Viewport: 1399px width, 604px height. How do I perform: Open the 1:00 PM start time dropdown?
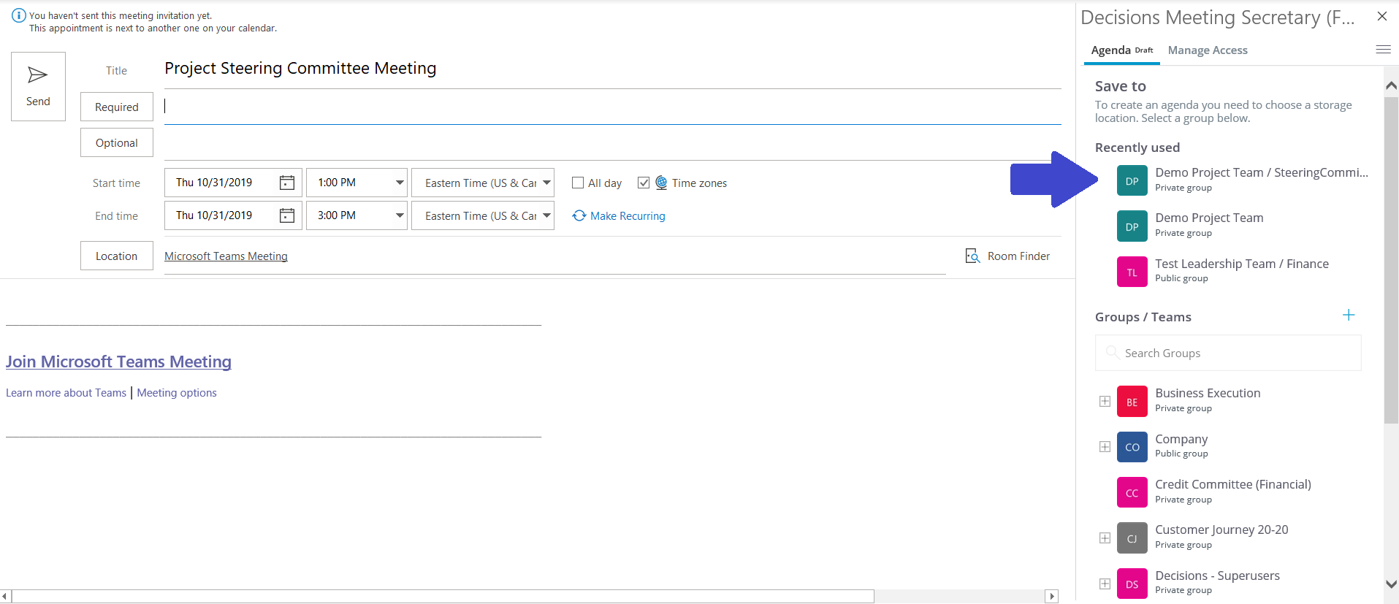[x=399, y=183]
